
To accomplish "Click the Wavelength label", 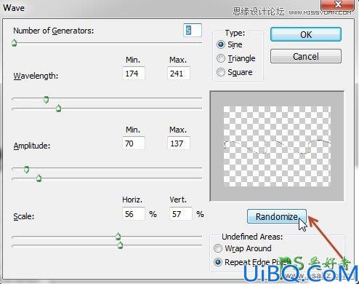I will click(x=36, y=76).
